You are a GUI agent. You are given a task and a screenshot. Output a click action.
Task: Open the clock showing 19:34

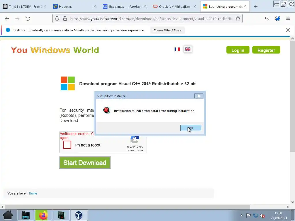click(279, 216)
